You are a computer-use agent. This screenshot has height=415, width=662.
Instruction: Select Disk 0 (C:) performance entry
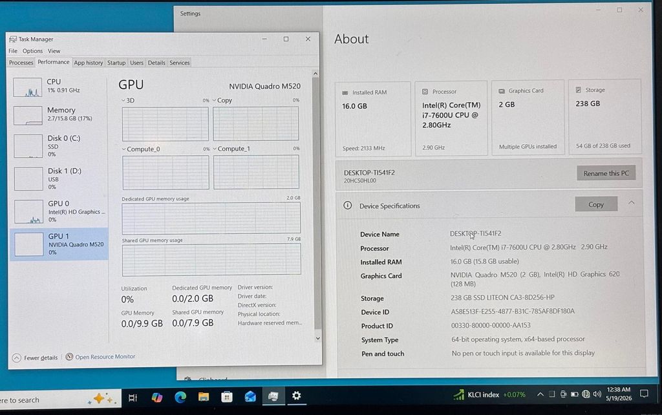point(59,146)
